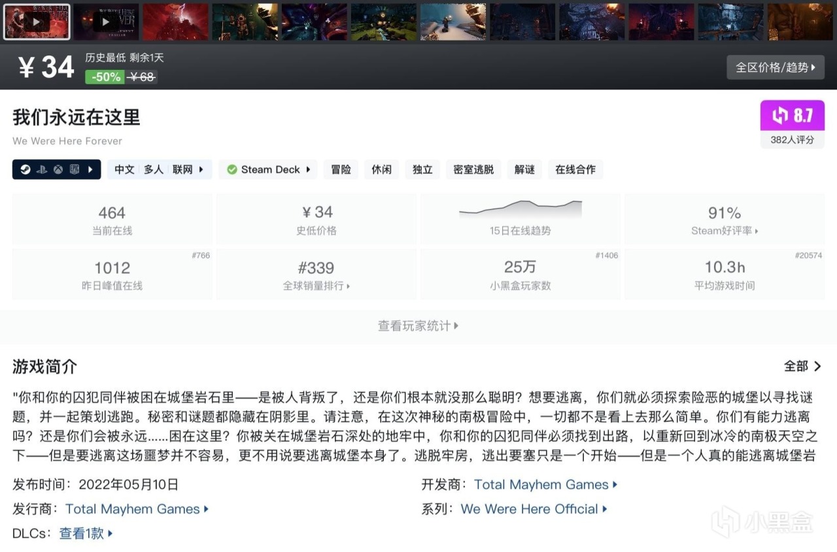The height and width of the screenshot is (552, 837).
Task: Click the ¥34 史低价格 stat cell
Action: (316, 220)
